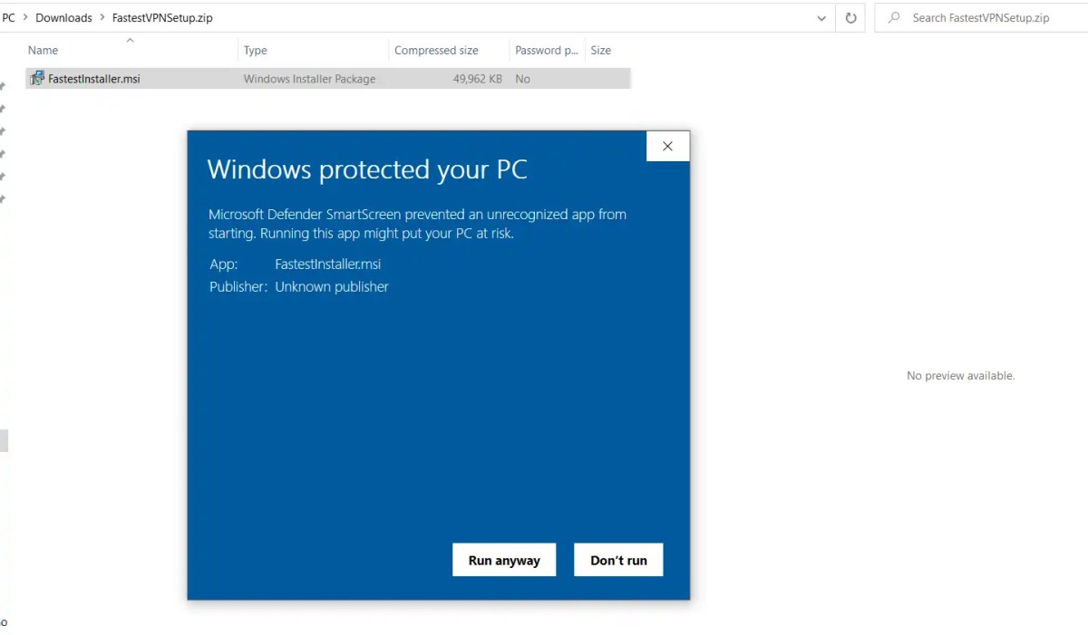Focus the Search FastestVPNSetup.zip field
The width and height of the screenshot is (1088, 635).
tap(980, 17)
